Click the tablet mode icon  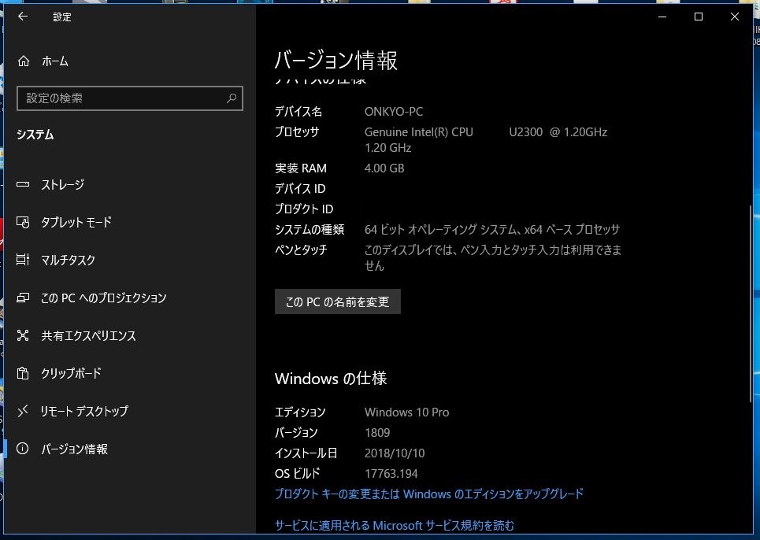23,222
